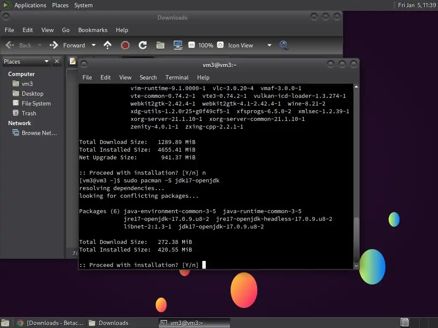Open the clock showing Fri Jan 5

[x=417, y=5]
